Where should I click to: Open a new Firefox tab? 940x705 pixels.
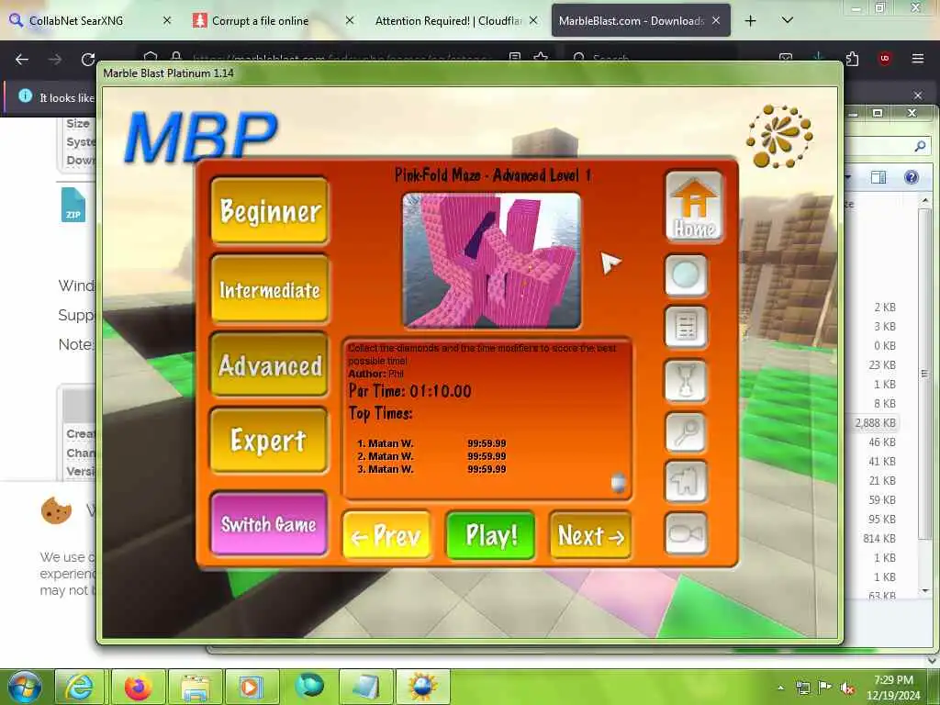[x=751, y=20]
